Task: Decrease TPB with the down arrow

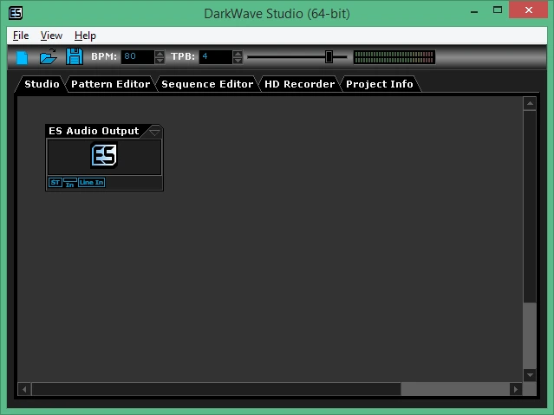Action: pyautogui.click(x=238, y=61)
